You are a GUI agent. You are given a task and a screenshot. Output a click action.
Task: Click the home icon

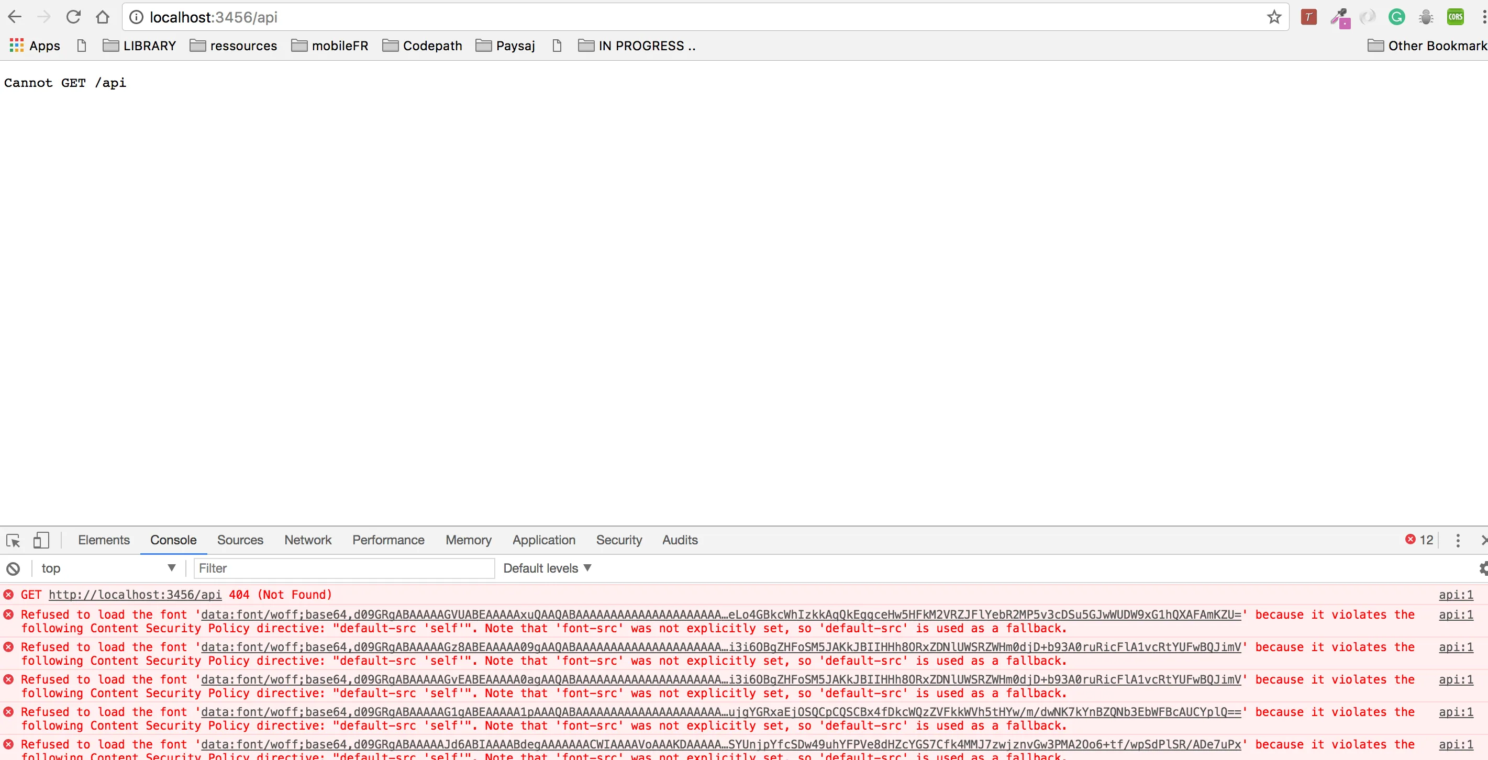tap(103, 17)
